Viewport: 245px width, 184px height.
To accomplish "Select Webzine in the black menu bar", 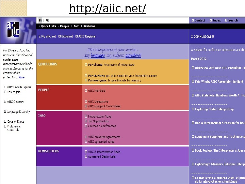I will pyautogui.click(x=90, y=26).
